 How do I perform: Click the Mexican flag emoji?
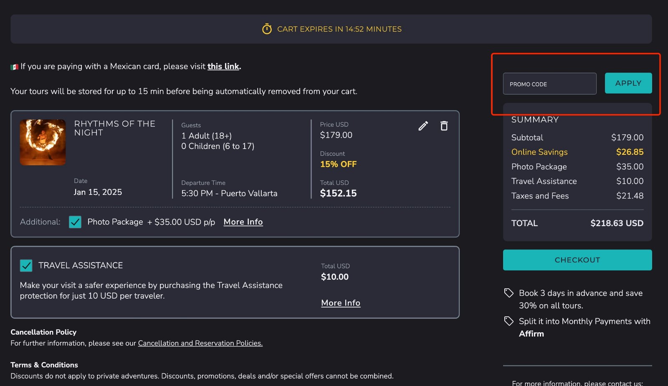pyautogui.click(x=14, y=66)
